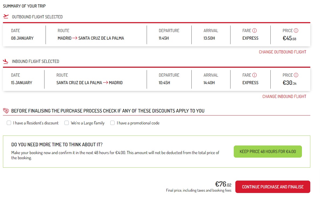Image resolution: width=320 pixels, height=200 pixels.
Task: Click the 14:40H arrival time
Action: (209, 83)
